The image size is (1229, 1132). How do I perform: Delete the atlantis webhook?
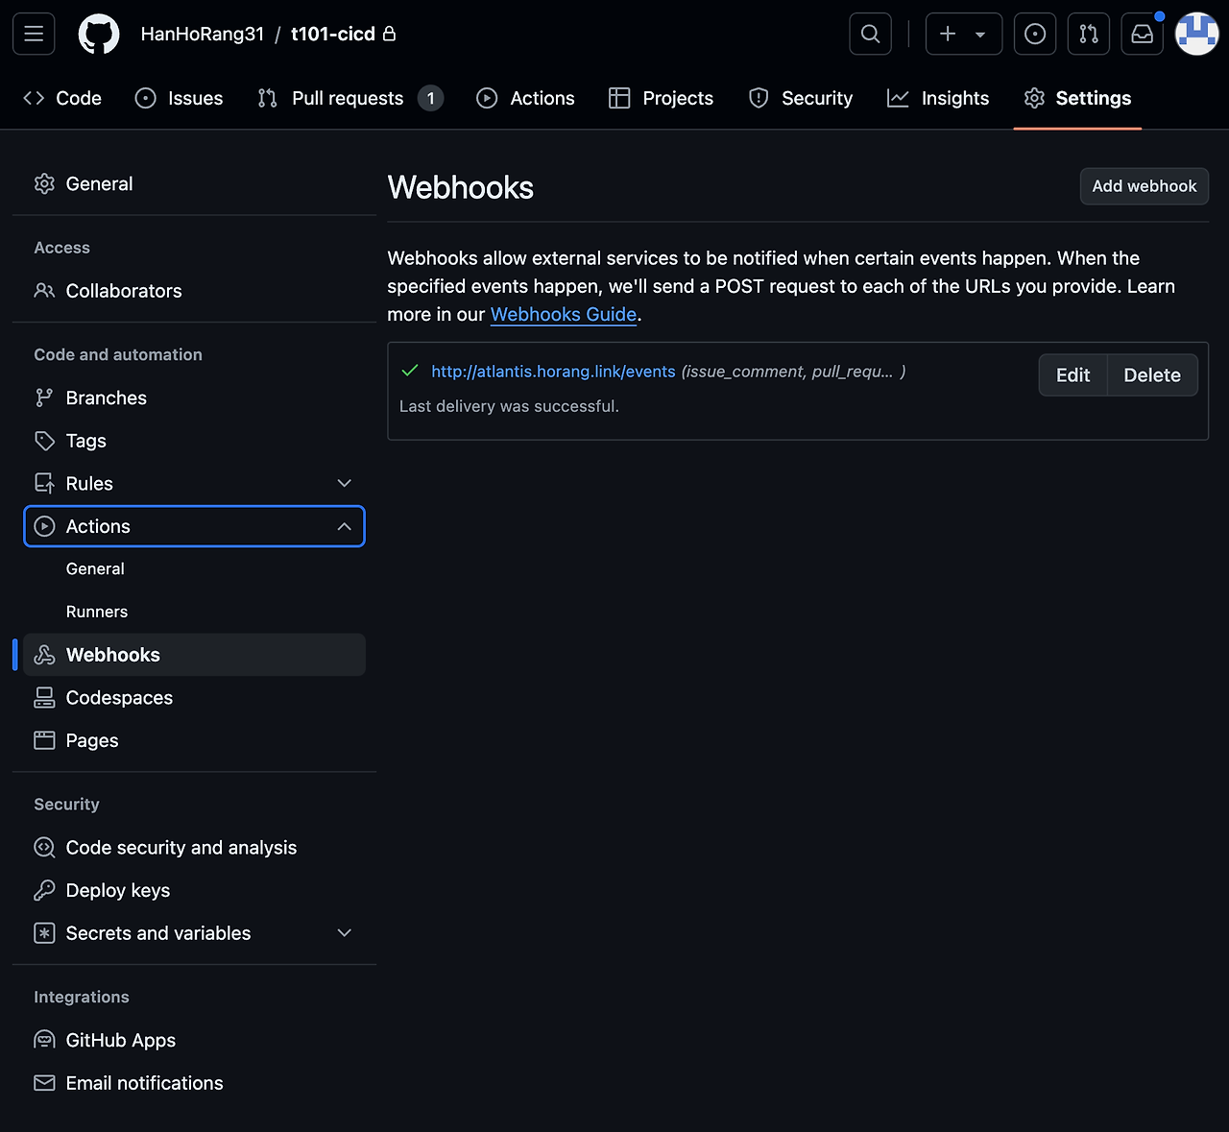coord(1152,375)
